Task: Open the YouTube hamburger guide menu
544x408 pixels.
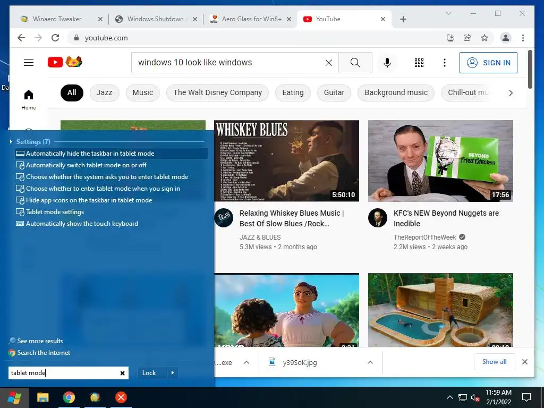Action: coord(29,63)
